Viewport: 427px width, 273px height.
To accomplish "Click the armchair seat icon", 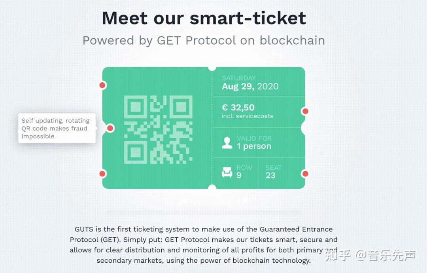I will pos(227,172).
